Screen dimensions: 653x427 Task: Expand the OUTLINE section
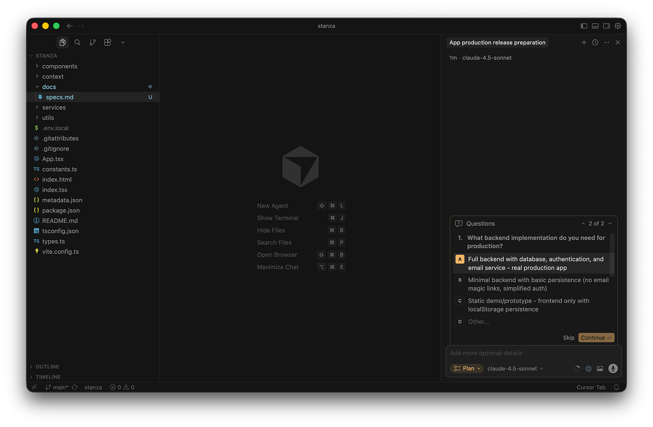47,366
